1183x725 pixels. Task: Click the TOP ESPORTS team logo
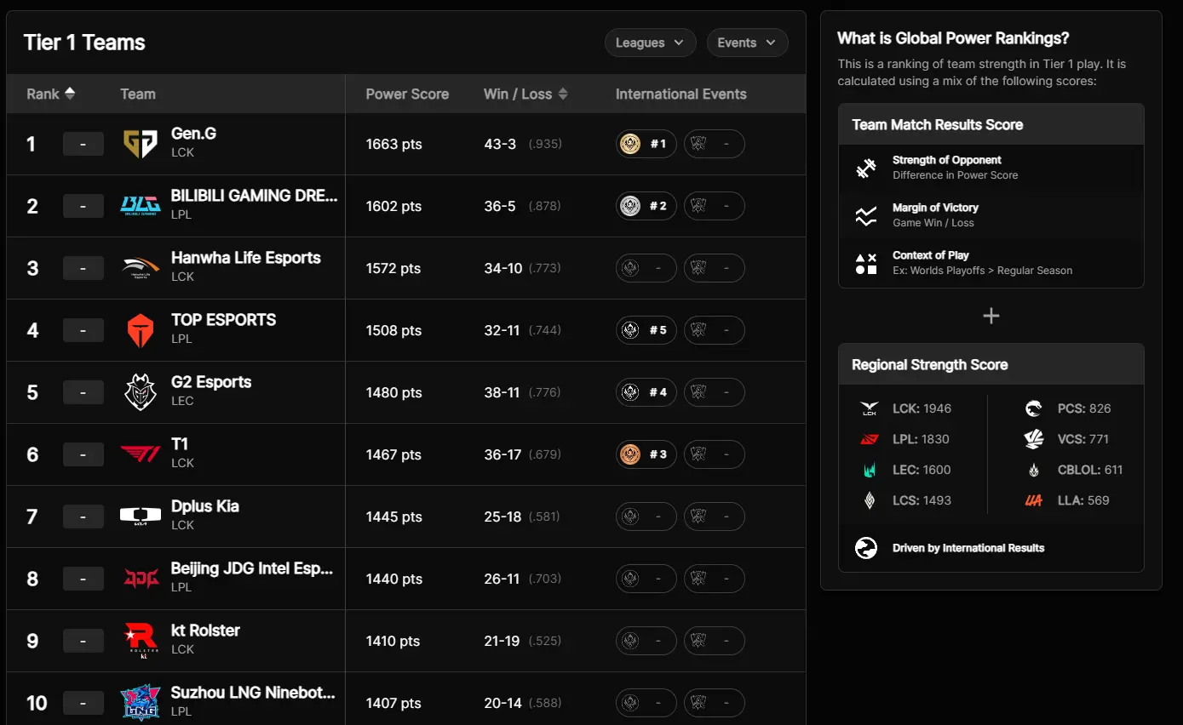[x=140, y=330]
